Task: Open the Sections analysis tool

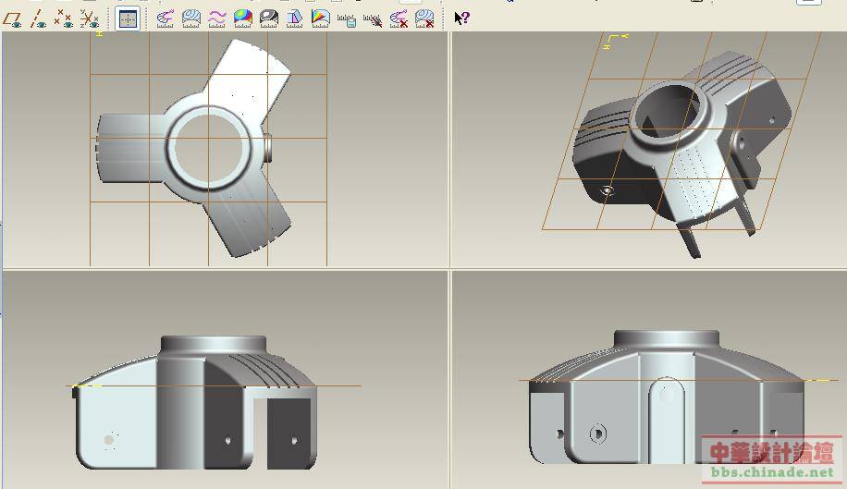Action: click(x=191, y=18)
